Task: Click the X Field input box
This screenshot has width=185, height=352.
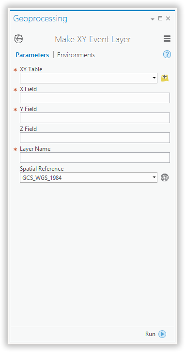Action: pos(95,98)
